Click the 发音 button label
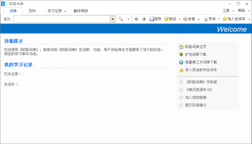This screenshot has height=144, width=252. coord(191,19)
